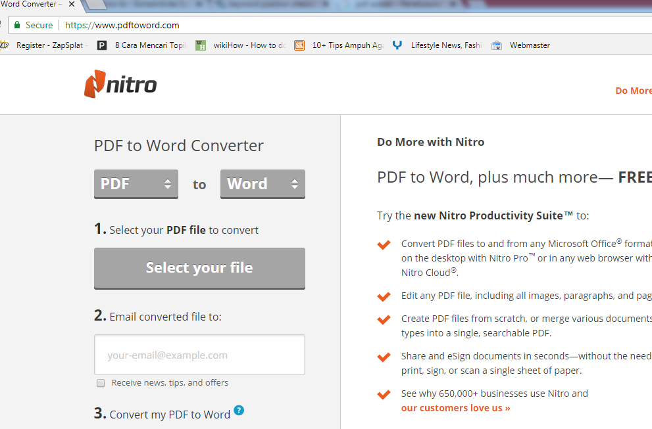Tick Receive news, tips, and offers checkbox
This screenshot has height=429, width=652.
tap(101, 383)
